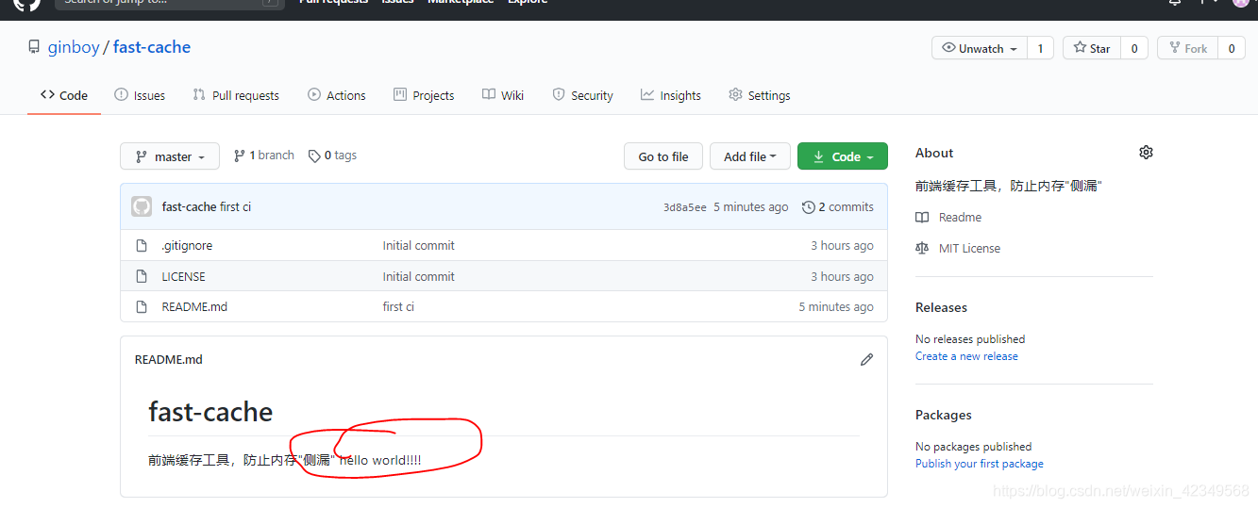Open Initial commit message on .gitignore row

click(419, 245)
